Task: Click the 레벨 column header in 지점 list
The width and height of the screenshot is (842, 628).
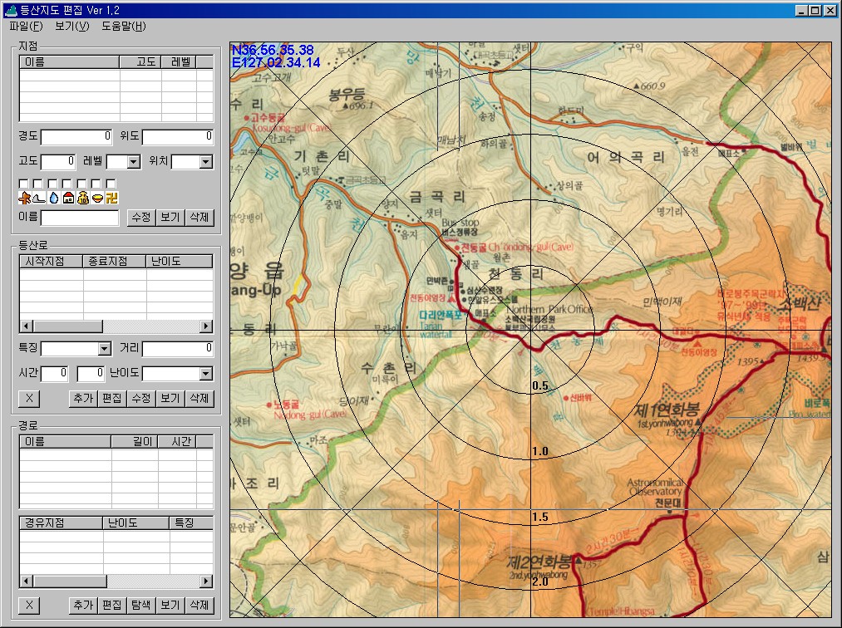Action: point(180,62)
